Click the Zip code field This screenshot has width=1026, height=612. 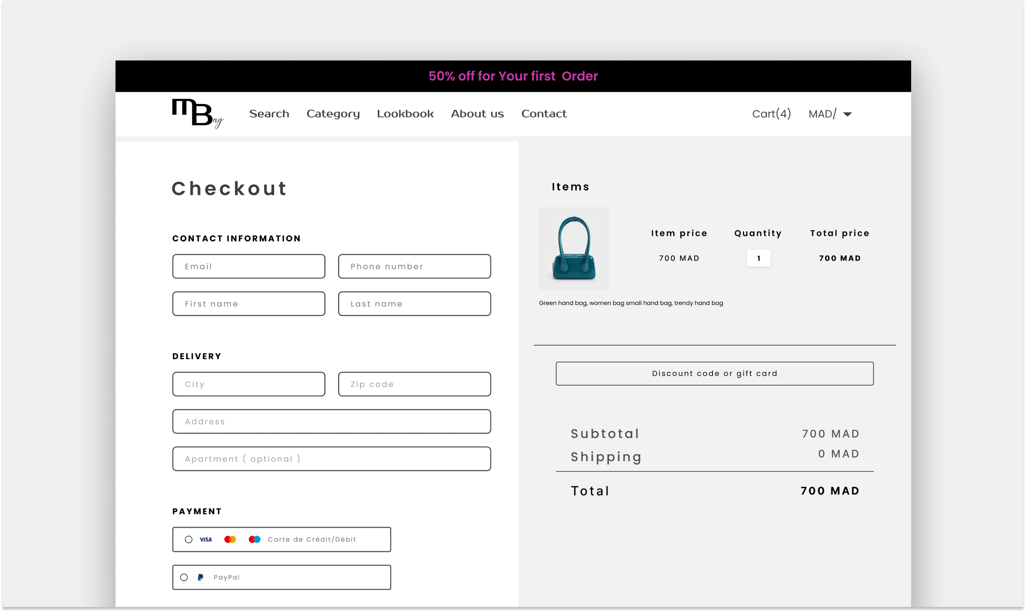click(414, 384)
